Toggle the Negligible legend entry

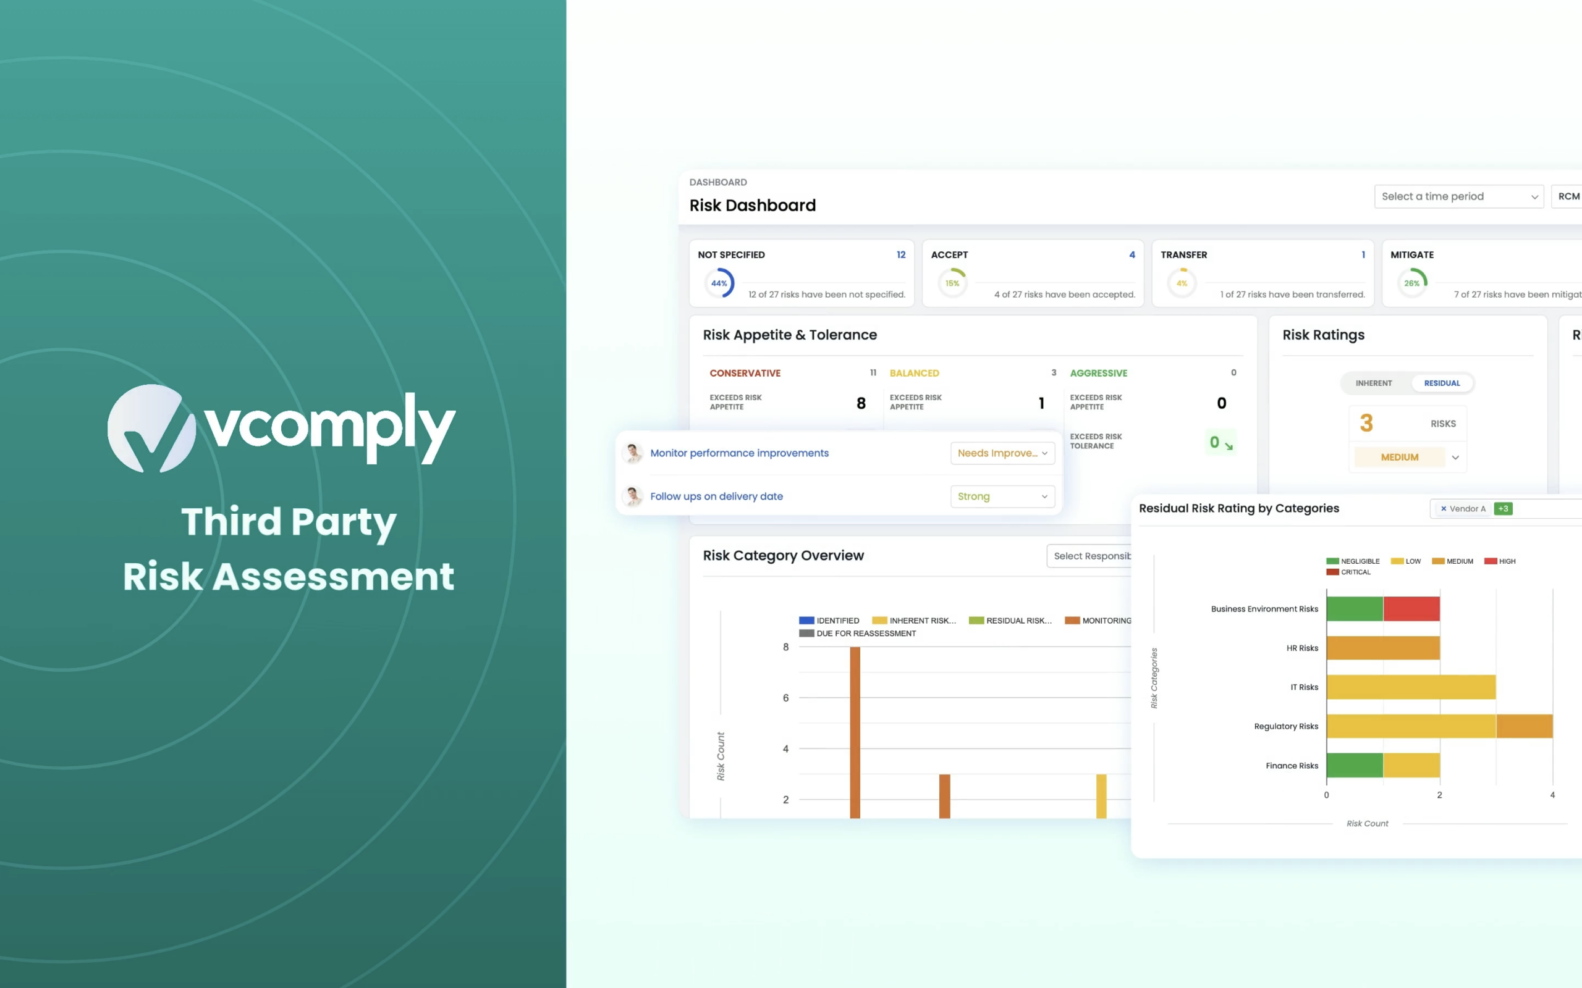coord(1353,561)
